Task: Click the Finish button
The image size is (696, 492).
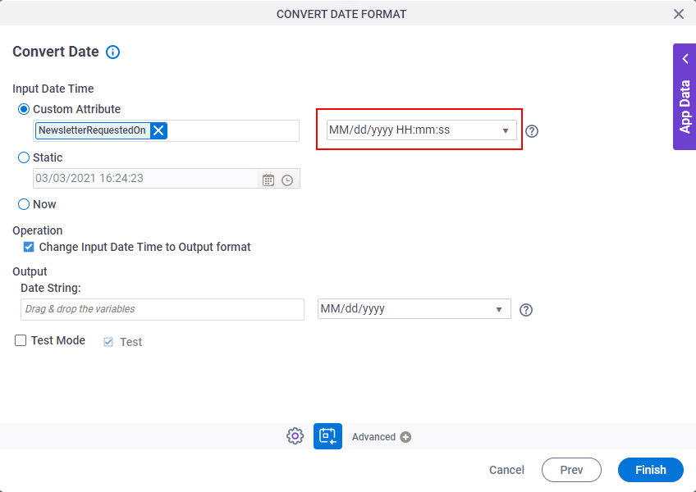Action: 650,470
